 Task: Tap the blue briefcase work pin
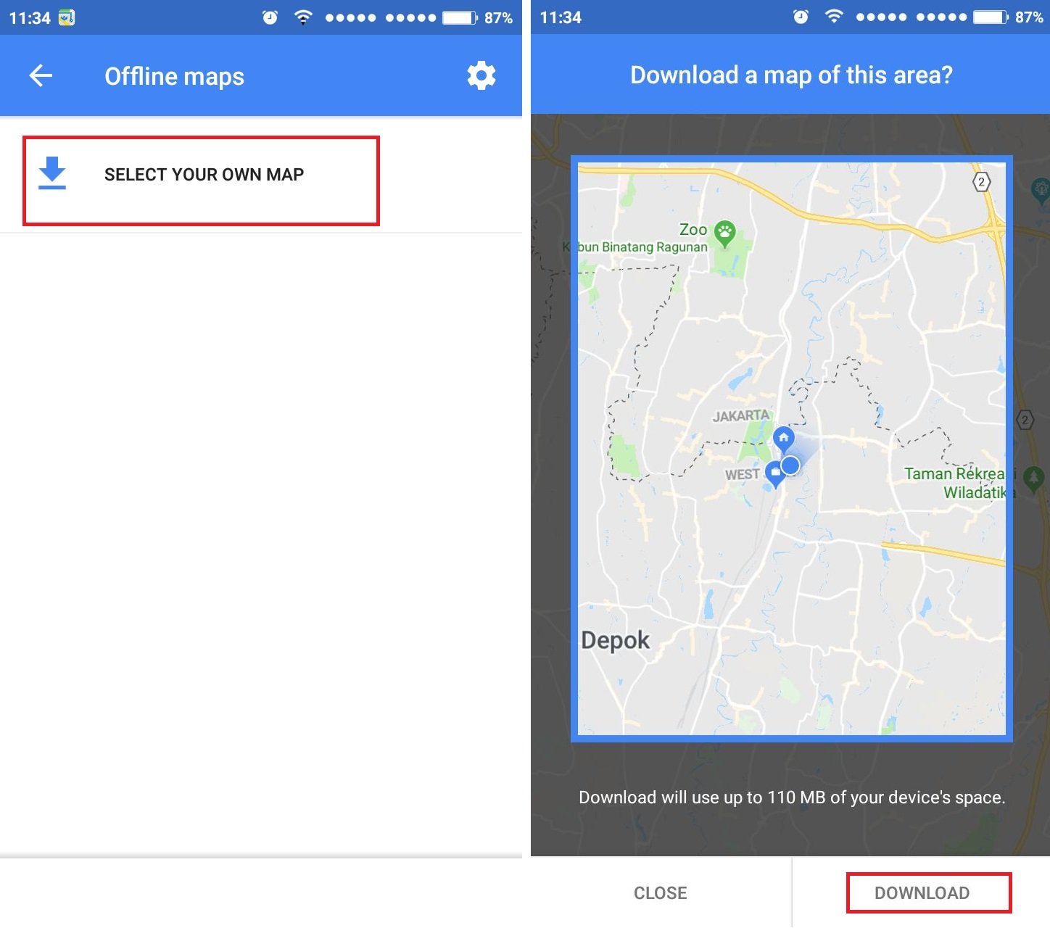(x=775, y=473)
